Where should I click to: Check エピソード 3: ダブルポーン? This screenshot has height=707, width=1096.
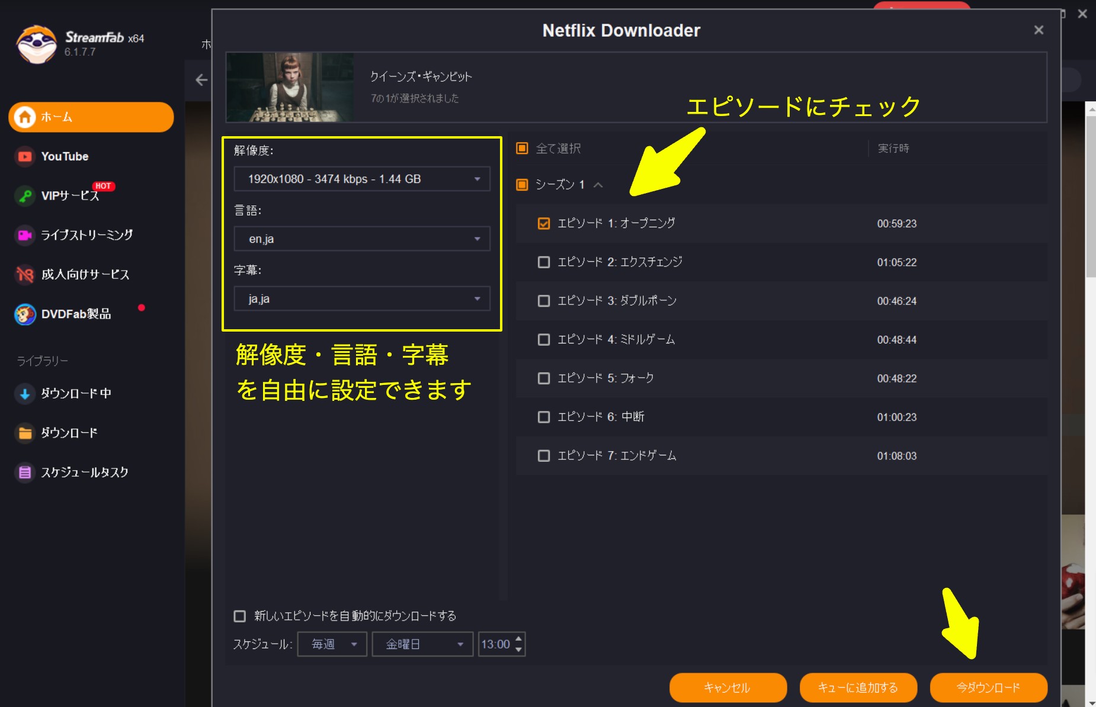[543, 301]
